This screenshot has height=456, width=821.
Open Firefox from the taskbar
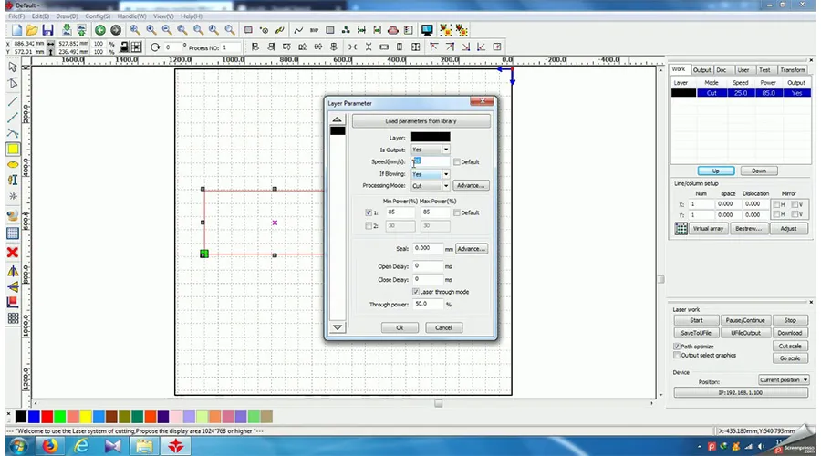[x=50, y=446]
